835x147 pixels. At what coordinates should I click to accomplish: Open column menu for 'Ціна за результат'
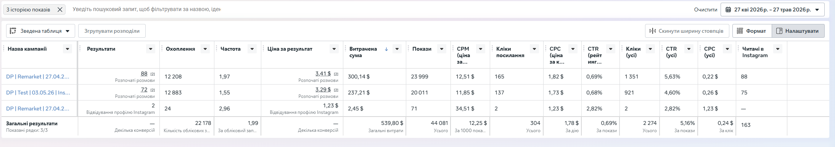tap(334, 49)
